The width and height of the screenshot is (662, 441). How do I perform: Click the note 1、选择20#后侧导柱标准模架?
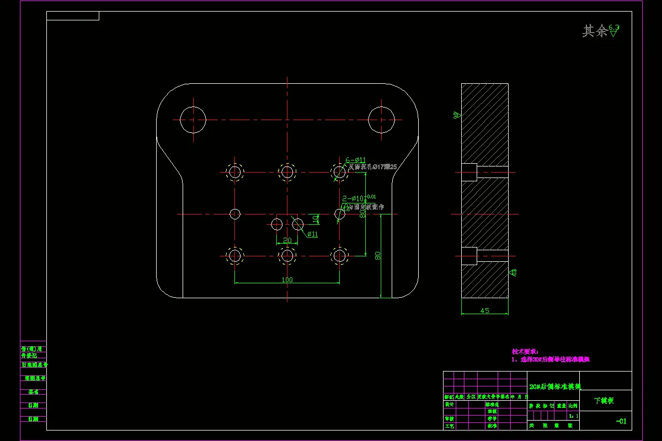point(551,359)
